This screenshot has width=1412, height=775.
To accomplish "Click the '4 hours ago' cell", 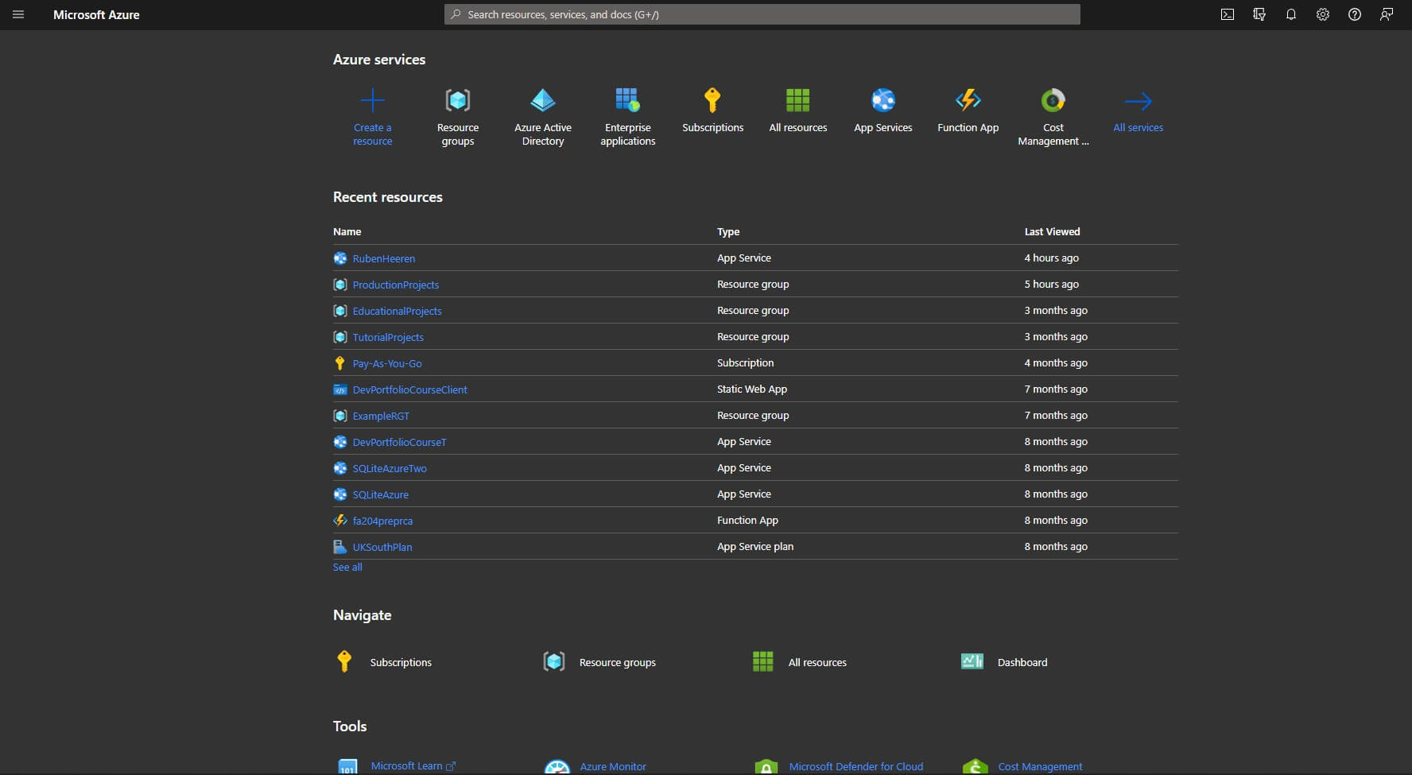I will click(x=1051, y=258).
